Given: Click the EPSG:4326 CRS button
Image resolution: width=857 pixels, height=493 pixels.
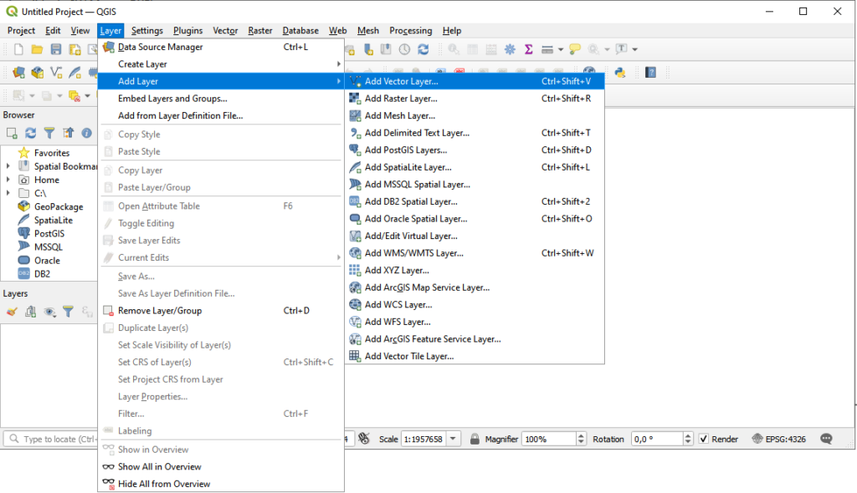Looking at the screenshot, I should point(779,439).
